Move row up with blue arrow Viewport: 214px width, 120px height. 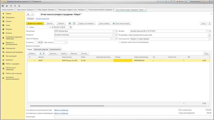point(40,53)
